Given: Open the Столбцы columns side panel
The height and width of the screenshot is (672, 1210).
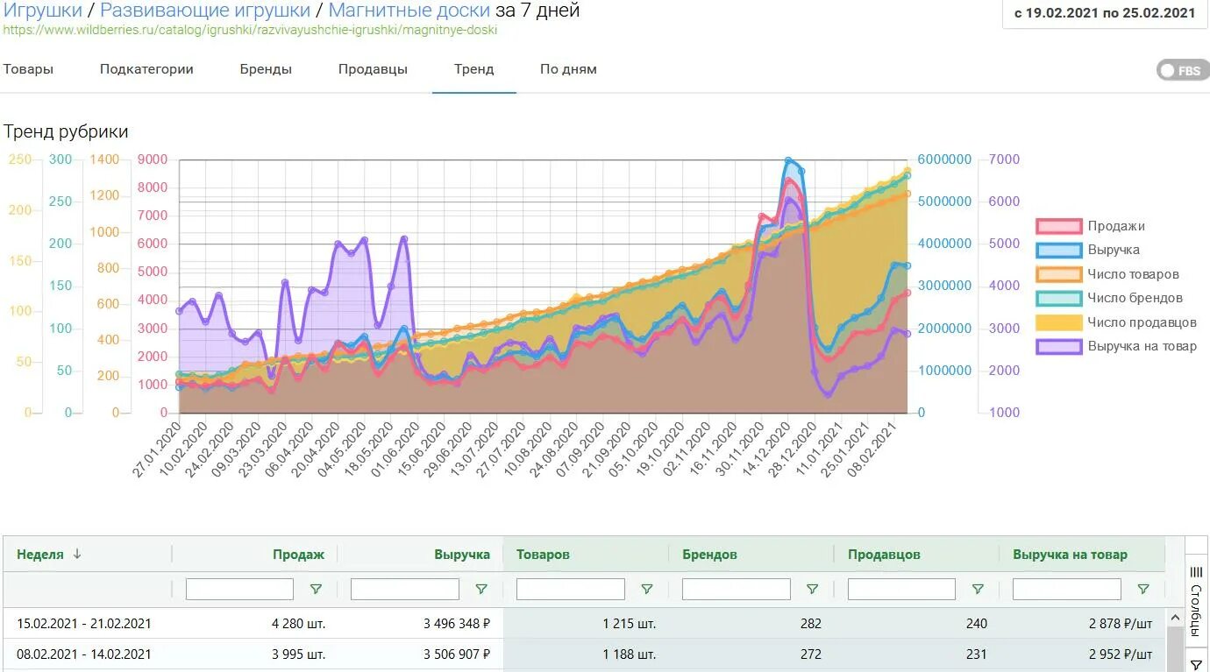Looking at the screenshot, I should [x=1197, y=602].
